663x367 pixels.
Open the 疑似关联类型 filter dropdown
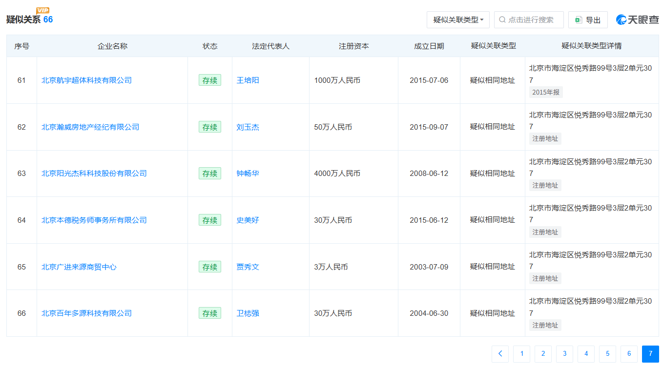pyautogui.click(x=457, y=19)
